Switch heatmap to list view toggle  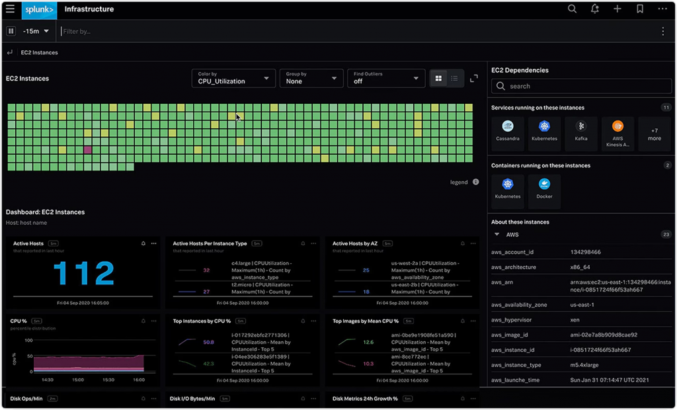[454, 78]
